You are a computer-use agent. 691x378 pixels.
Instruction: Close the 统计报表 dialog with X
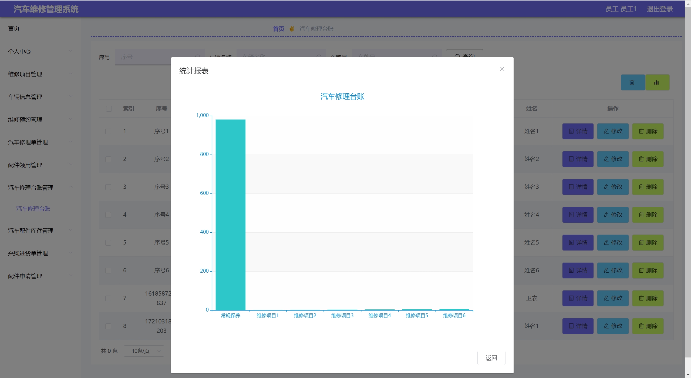pos(502,69)
